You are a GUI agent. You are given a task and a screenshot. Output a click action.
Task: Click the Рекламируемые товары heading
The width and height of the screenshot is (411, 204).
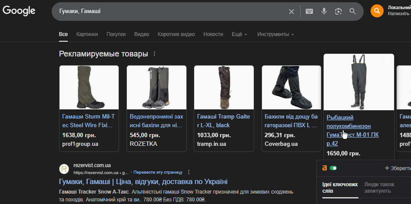[103, 54]
